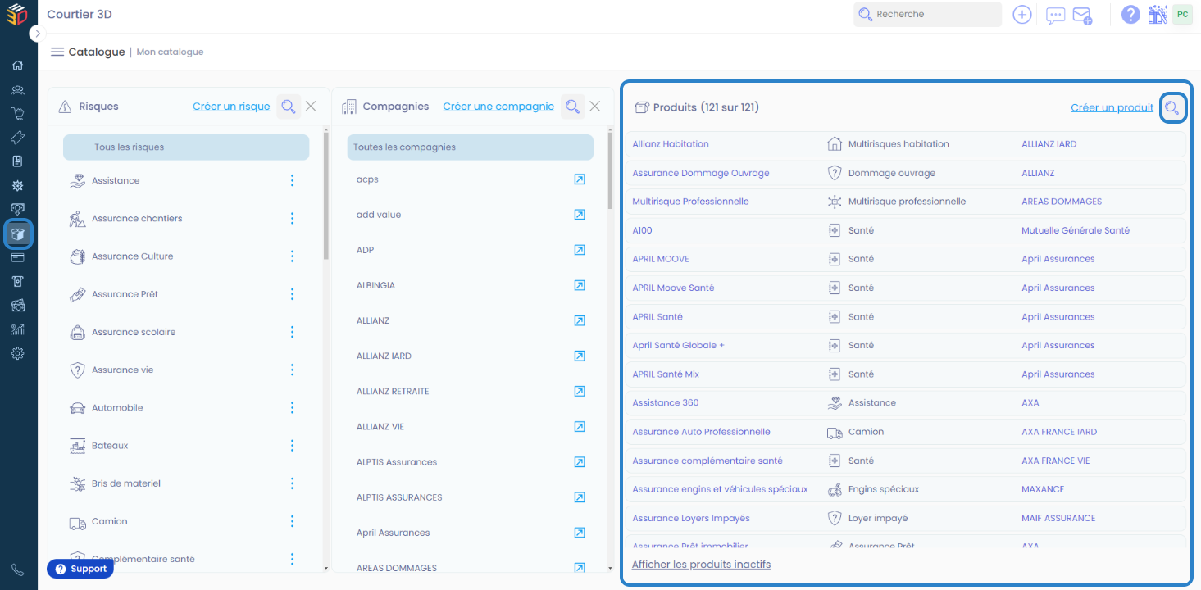
Task: Click the plus circle icon in header
Action: point(1021,15)
